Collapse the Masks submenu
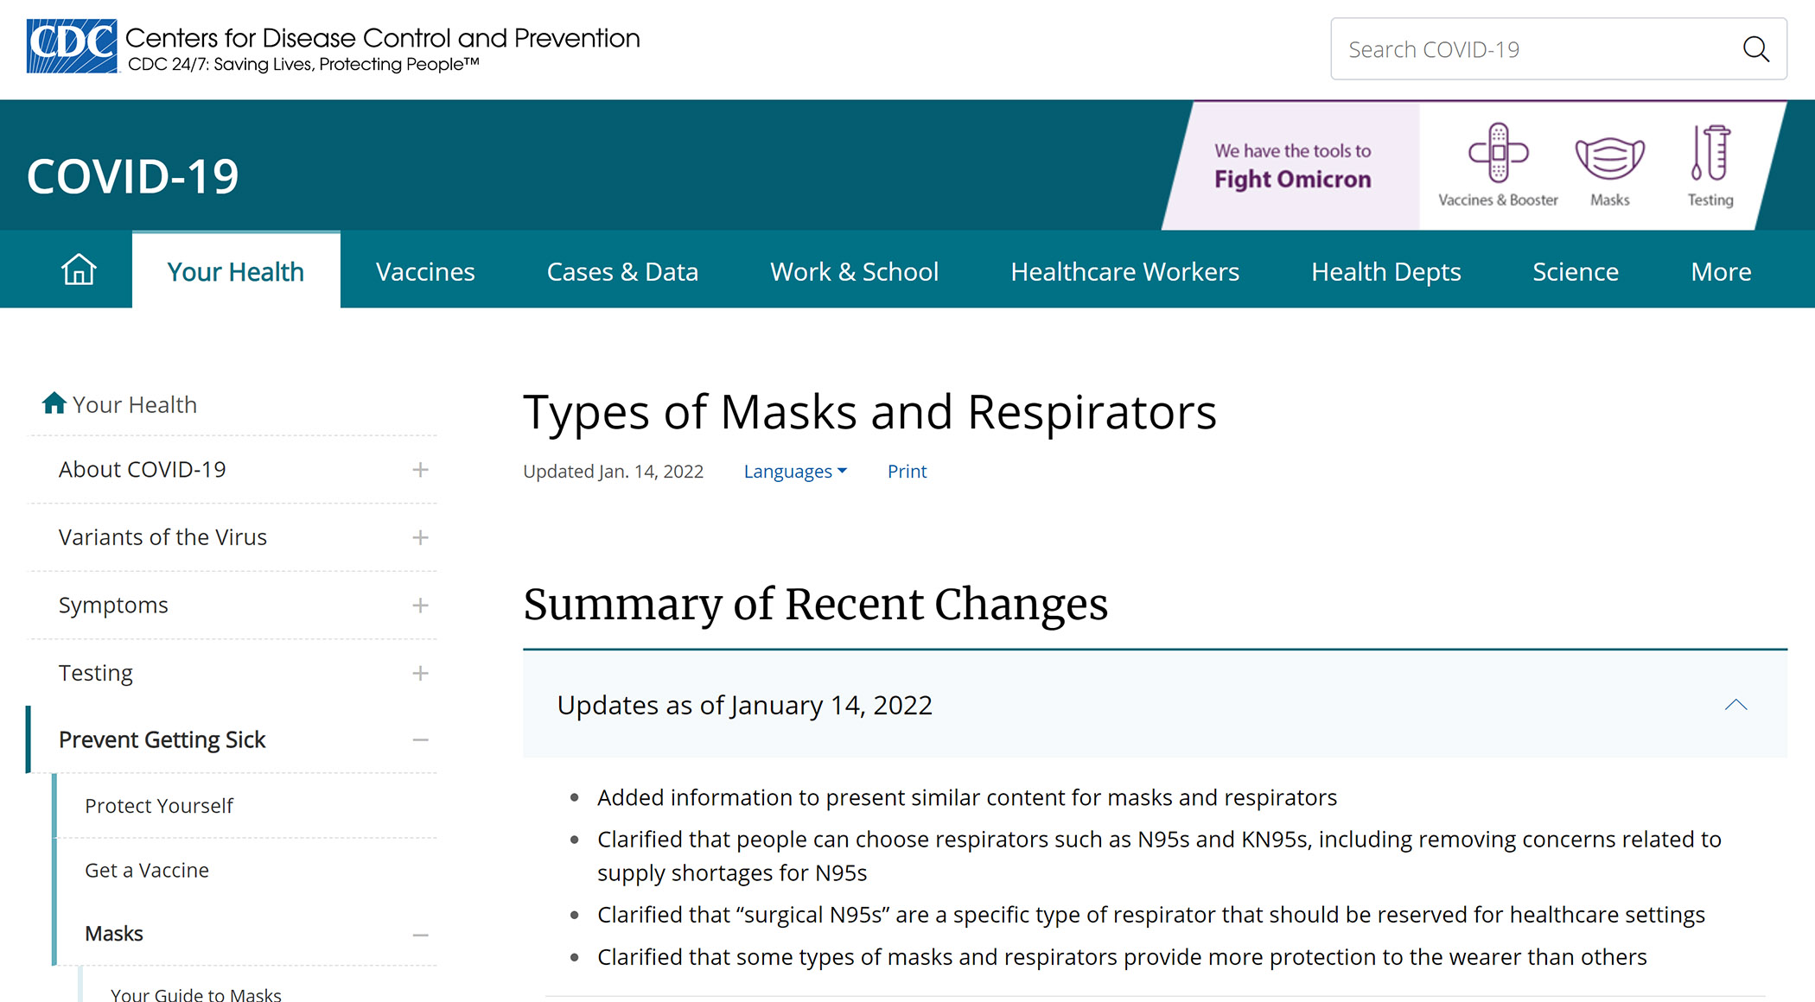 420,935
